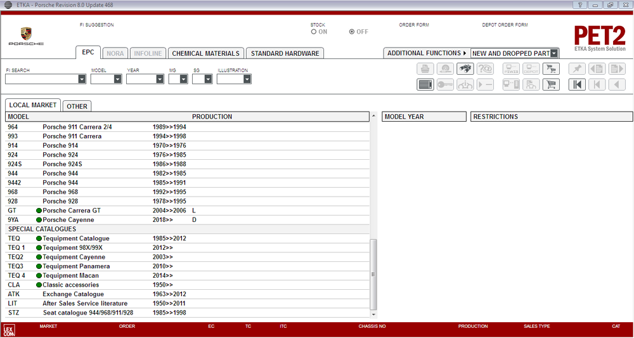Open the STANDARD HARDWARE tab
This screenshot has width=634, height=338.
coord(285,53)
